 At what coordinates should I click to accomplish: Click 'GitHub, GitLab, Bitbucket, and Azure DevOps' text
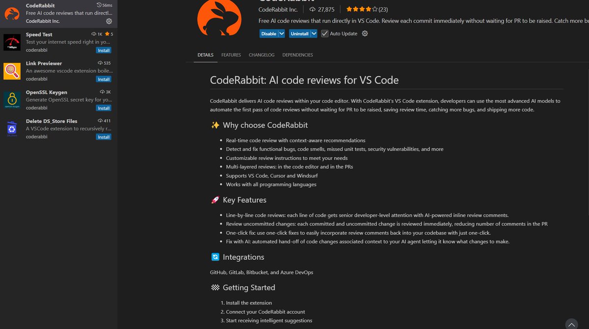point(262,272)
